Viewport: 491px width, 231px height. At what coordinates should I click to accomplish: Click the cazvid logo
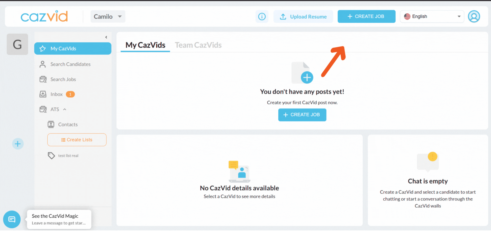[44, 16]
